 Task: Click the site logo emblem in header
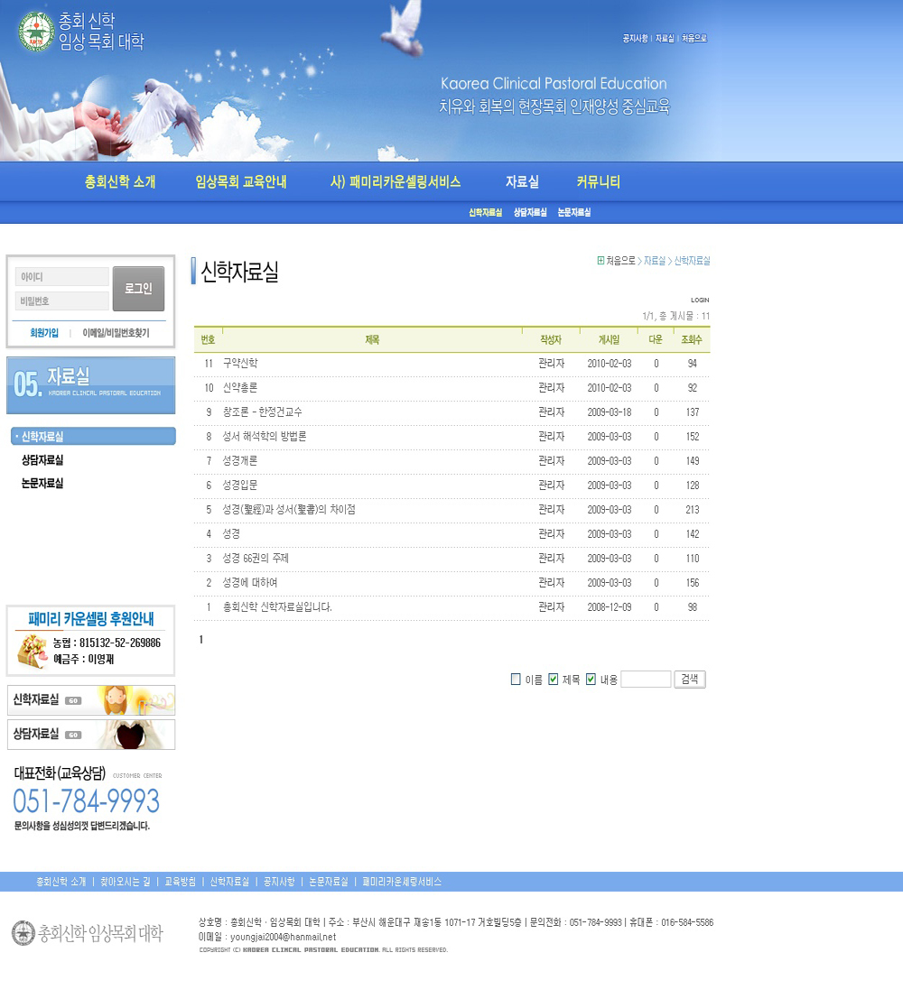36,32
